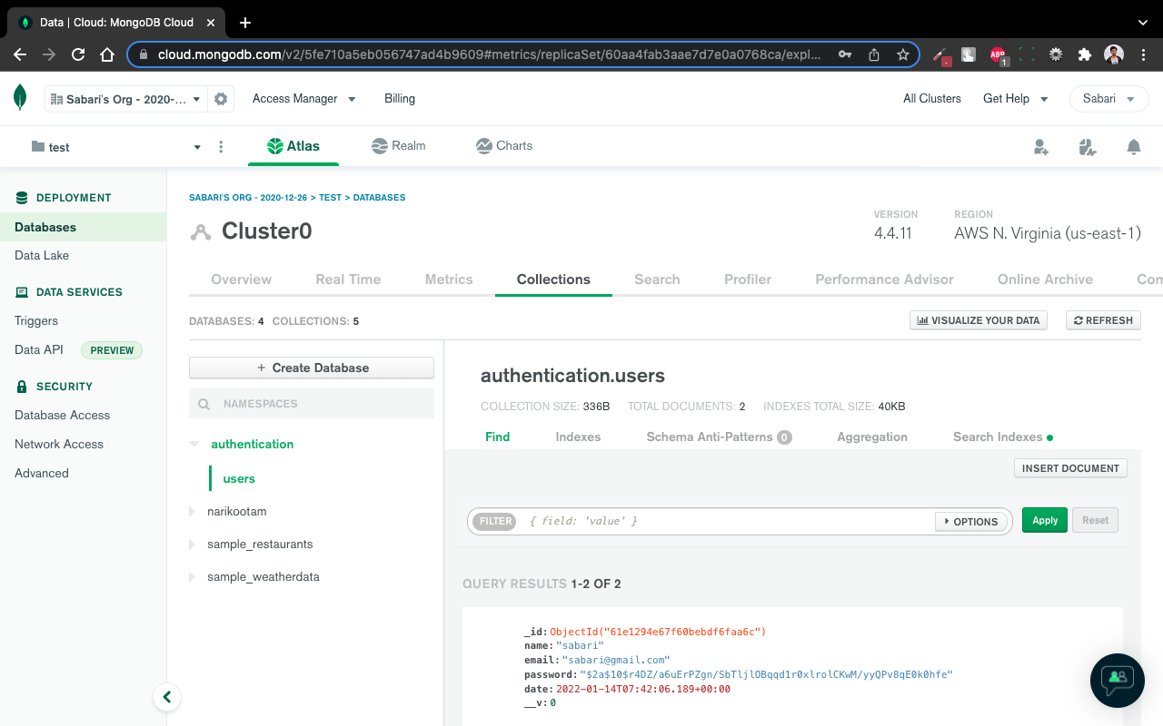Apply the query filter
1163x726 pixels.
pos(1045,520)
